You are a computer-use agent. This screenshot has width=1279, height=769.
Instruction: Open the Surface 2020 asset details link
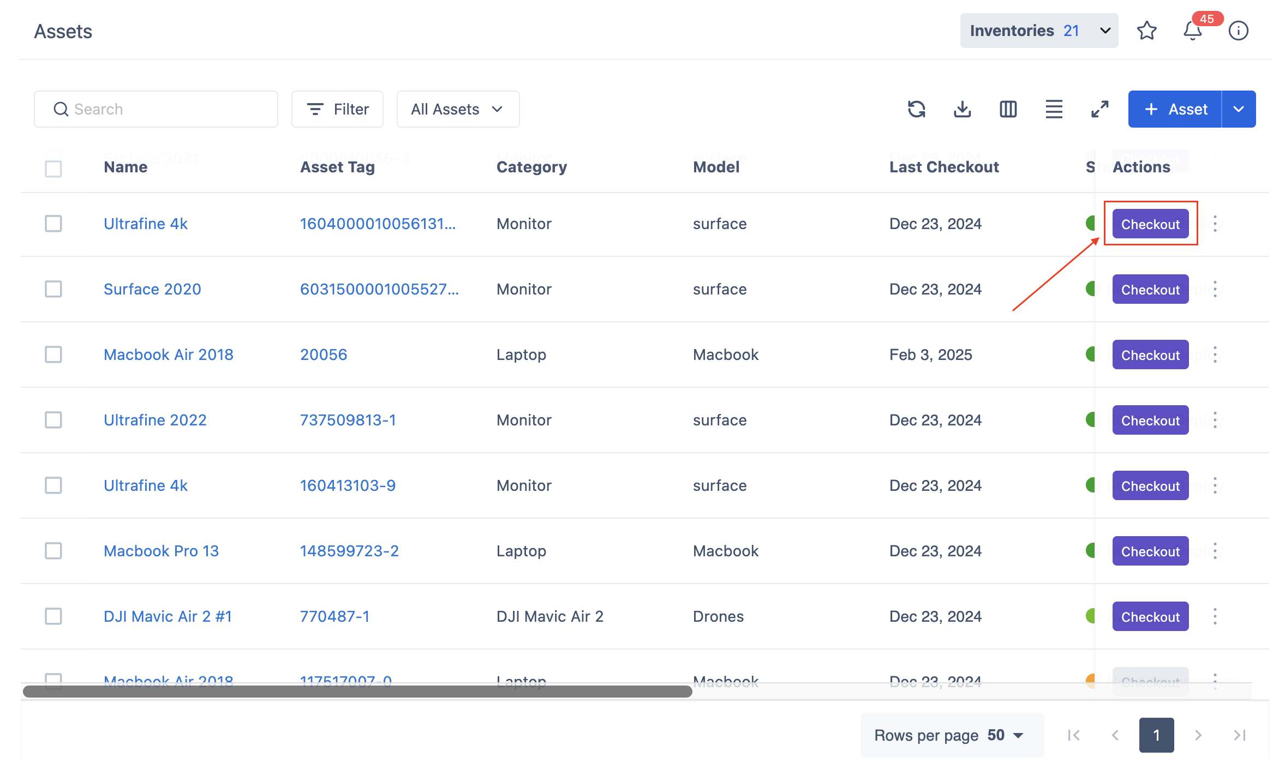(x=152, y=289)
